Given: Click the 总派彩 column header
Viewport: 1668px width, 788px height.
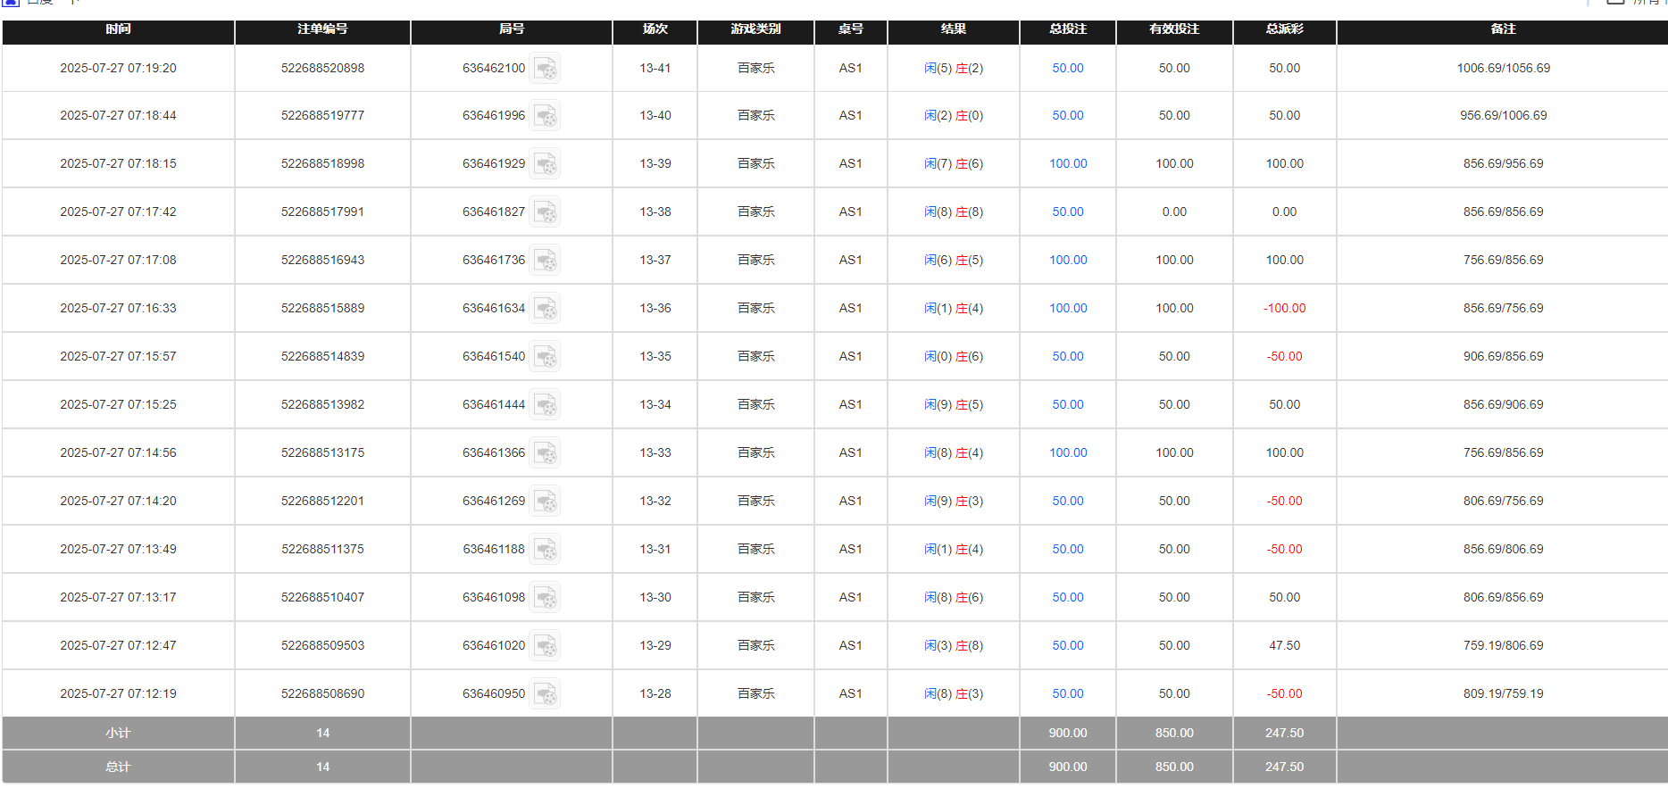Looking at the screenshot, I should coord(1284,29).
